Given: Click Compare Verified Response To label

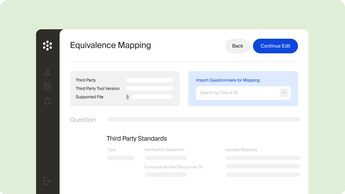Looking at the screenshot, I should [174, 167].
